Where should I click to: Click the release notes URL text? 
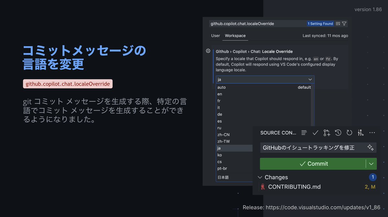[323, 207]
